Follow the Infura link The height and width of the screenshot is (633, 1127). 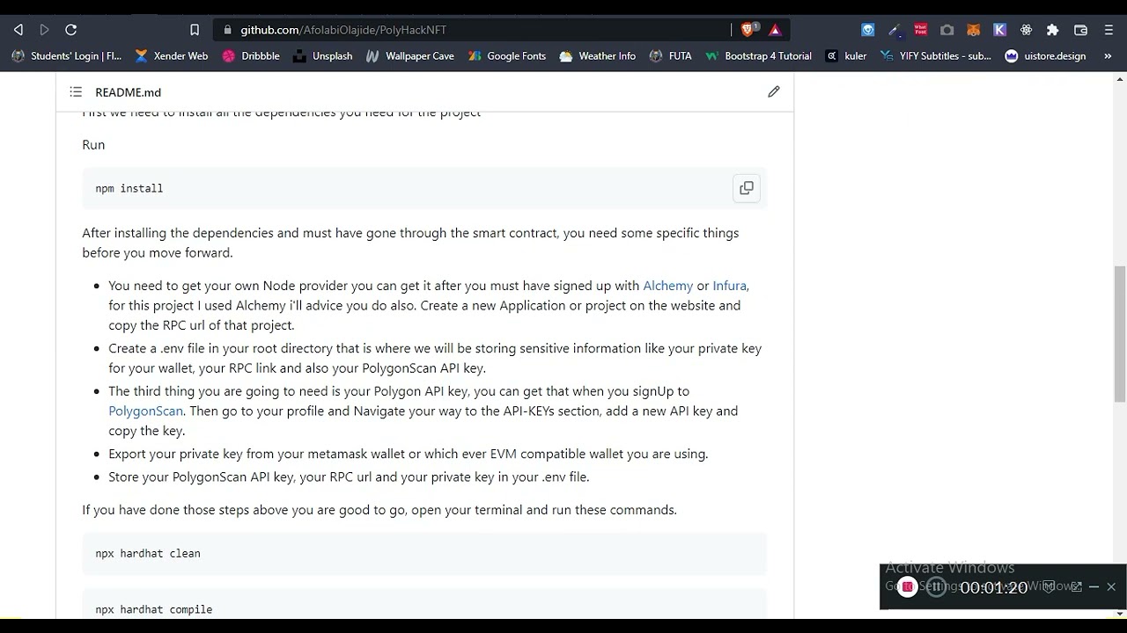click(x=729, y=286)
